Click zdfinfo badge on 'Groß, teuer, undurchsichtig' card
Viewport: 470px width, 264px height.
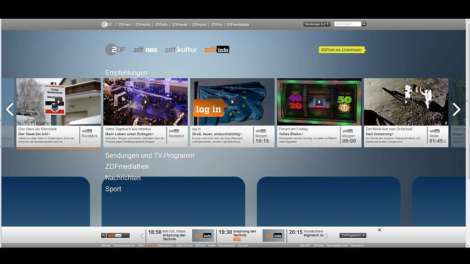[261, 131]
